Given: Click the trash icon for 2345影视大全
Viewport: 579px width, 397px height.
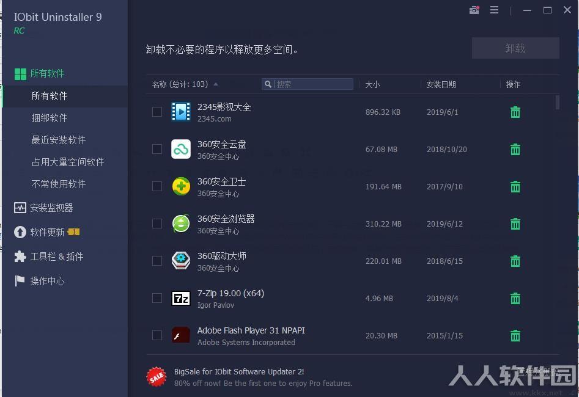Looking at the screenshot, I should click(515, 112).
